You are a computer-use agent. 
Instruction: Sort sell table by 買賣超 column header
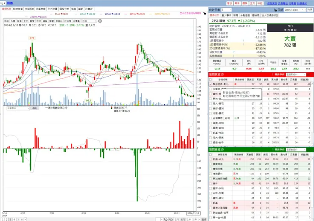pos(250,155)
